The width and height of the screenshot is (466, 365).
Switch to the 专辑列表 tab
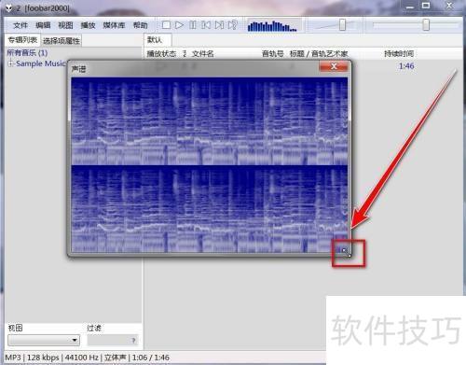pos(22,40)
